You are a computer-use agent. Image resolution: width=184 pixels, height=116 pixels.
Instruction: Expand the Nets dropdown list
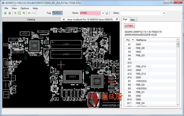point(164,13)
